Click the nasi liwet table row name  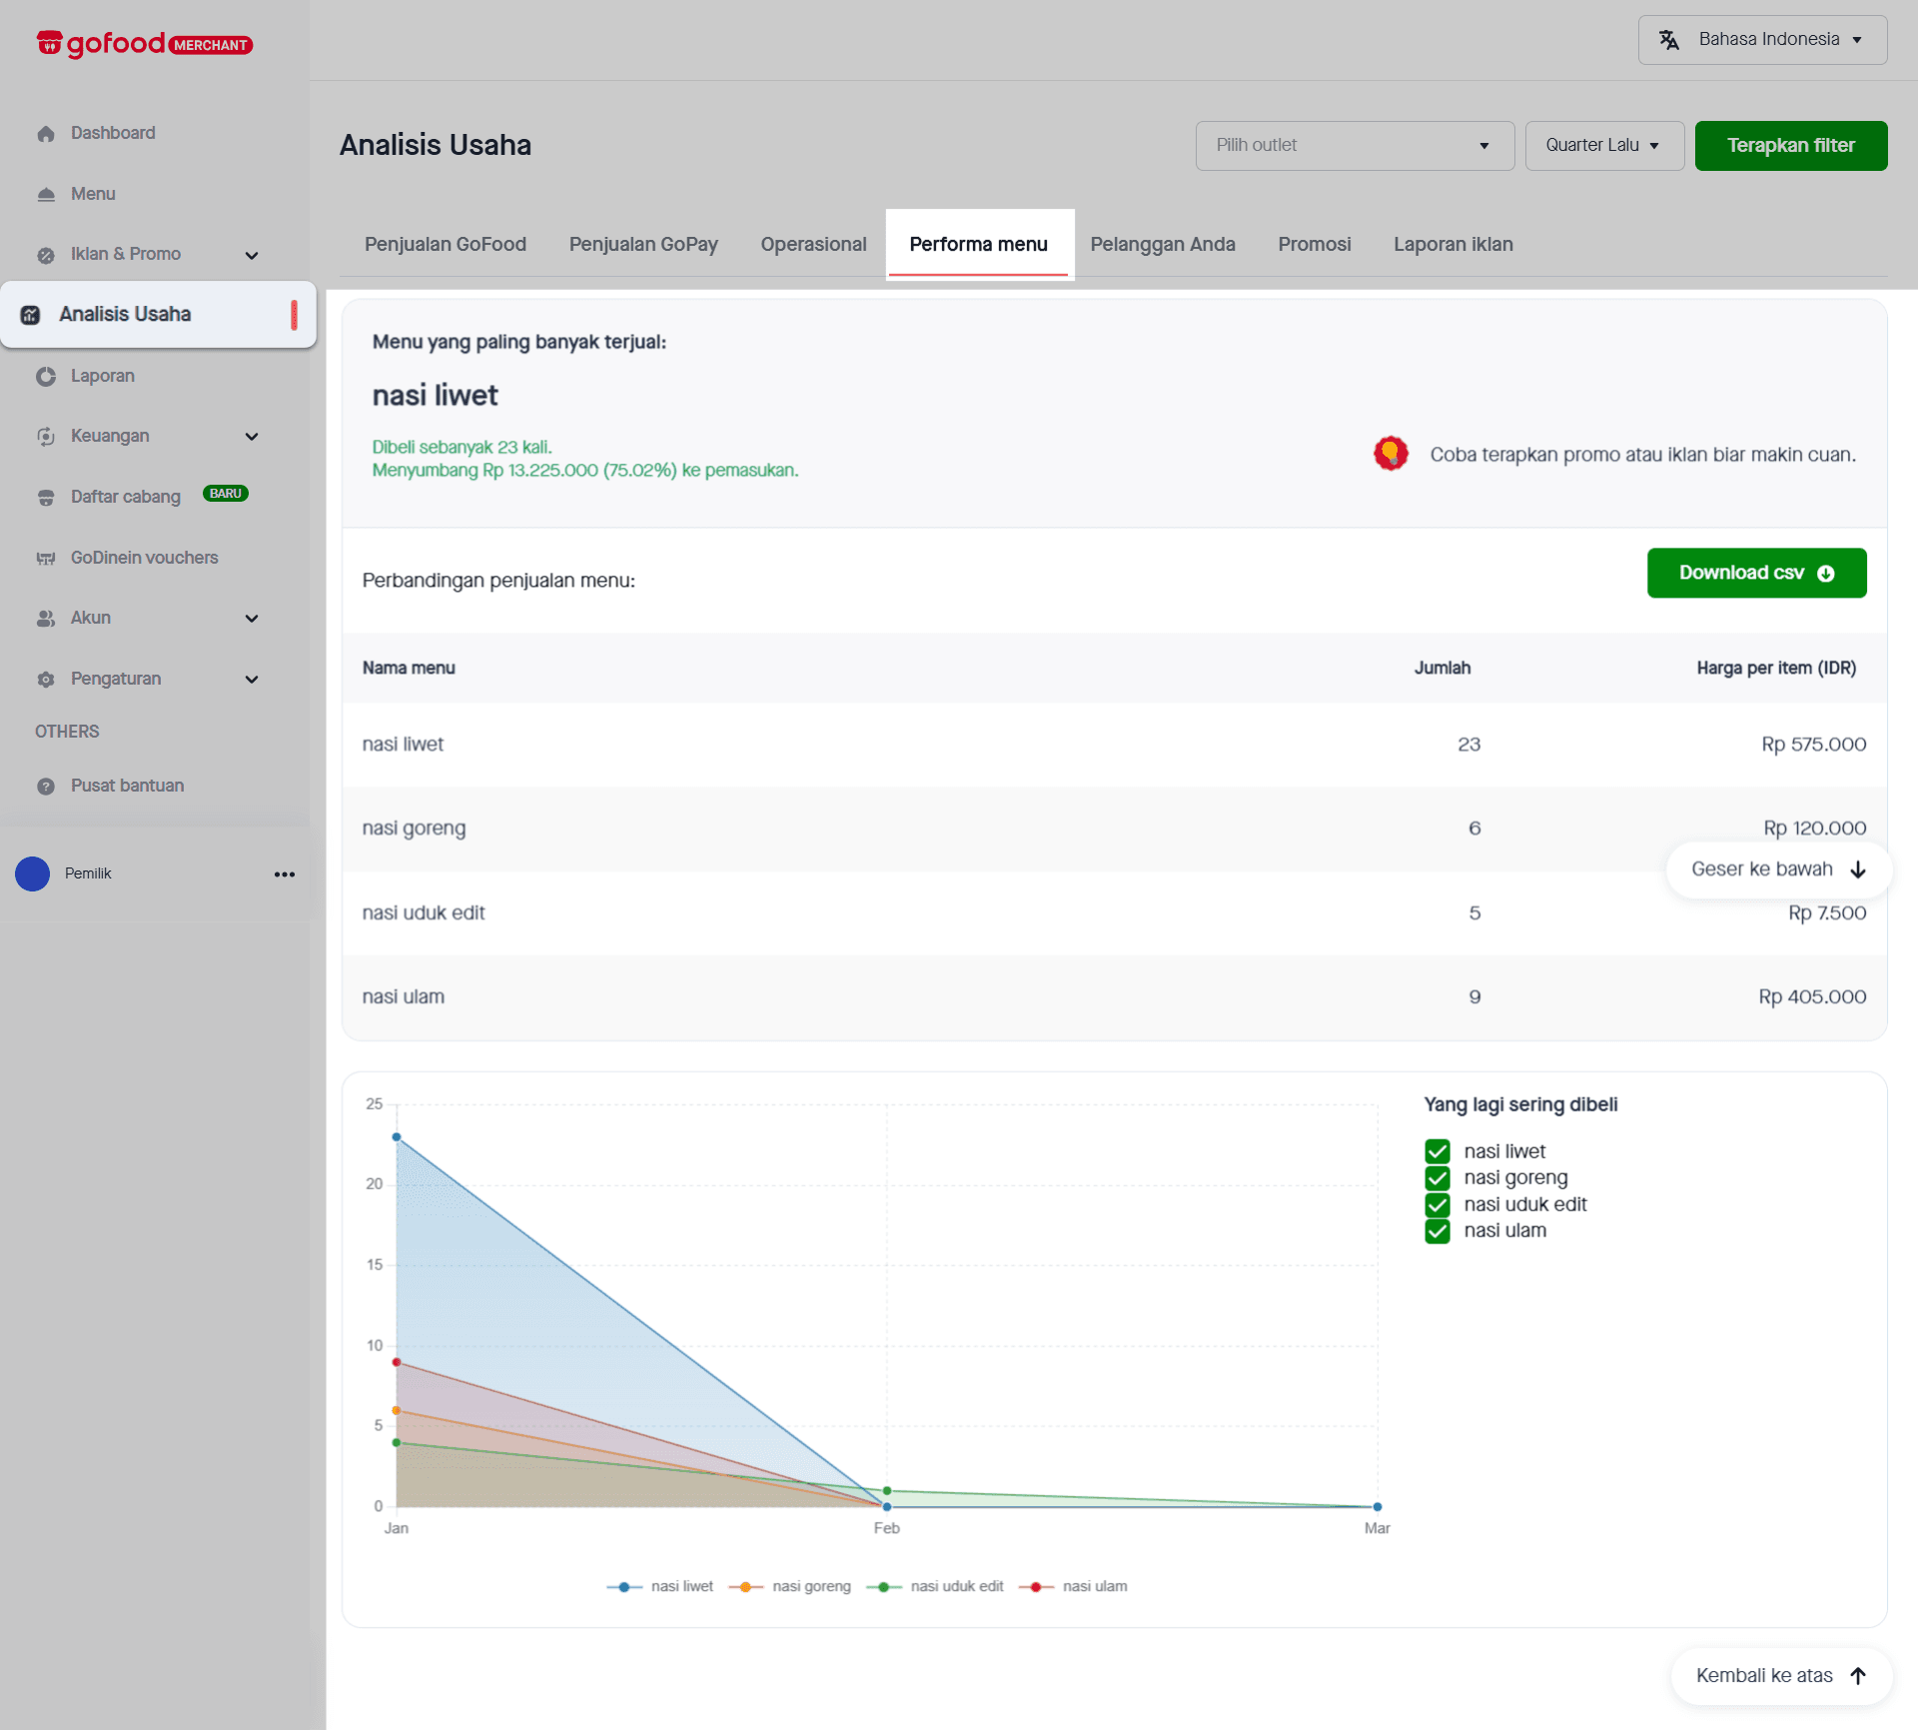coord(403,745)
